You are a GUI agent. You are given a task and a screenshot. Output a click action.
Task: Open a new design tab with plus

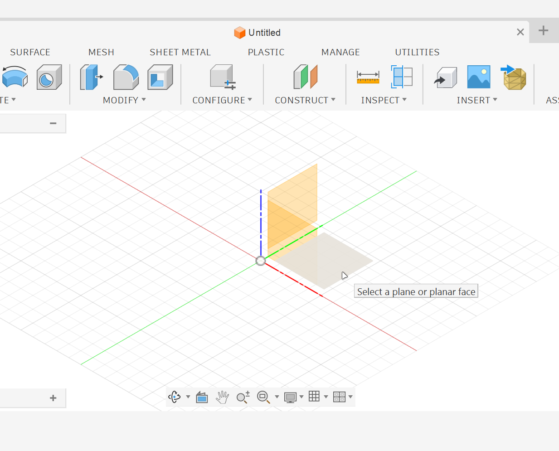[544, 31]
